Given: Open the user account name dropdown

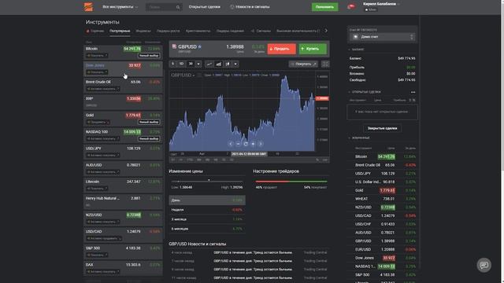Looking at the screenshot, I should (381, 4).
